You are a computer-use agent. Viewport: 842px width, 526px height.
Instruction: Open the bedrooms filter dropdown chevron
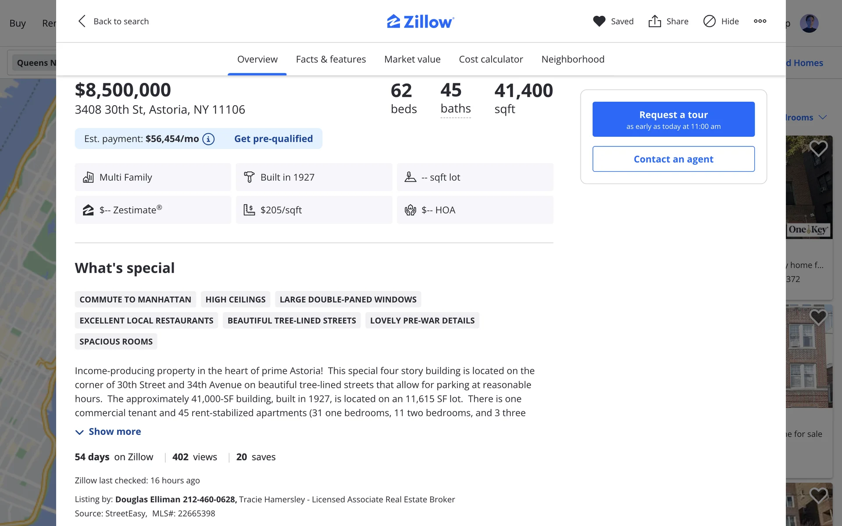coord(823,117)
